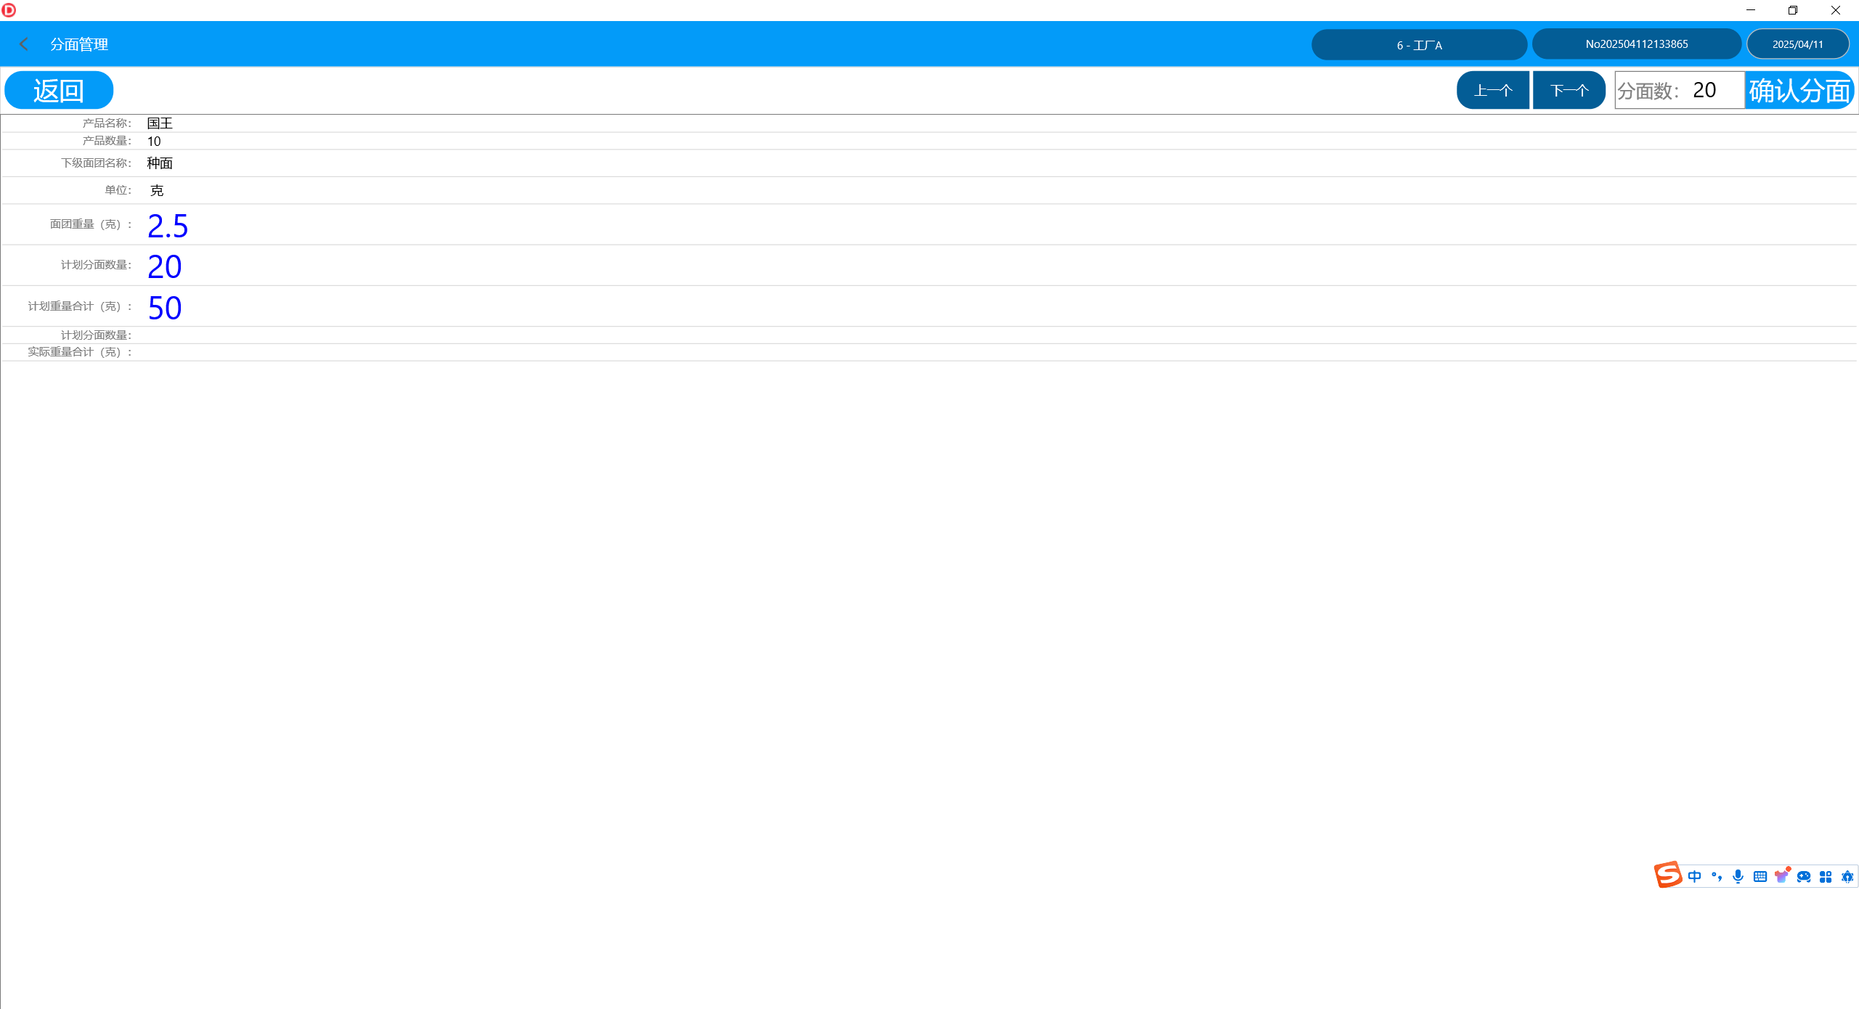
Task: Go to previous item with 上一个
Action: pyautogui.click(x=1492, y=90)
